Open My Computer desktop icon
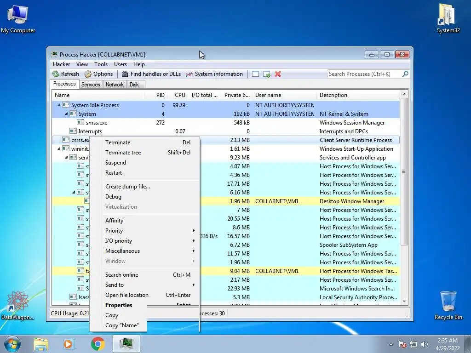The width and height of the screenshot is (471, 353). pyautogui.click(x=18, y=19)
